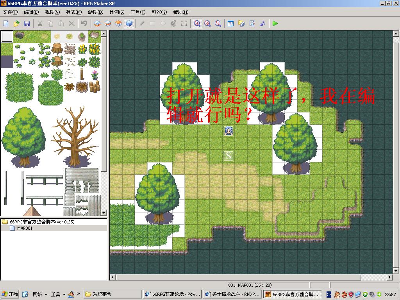Select the Flood Fill tool
The image size is (400, 300).
click(x=173, y=23)
